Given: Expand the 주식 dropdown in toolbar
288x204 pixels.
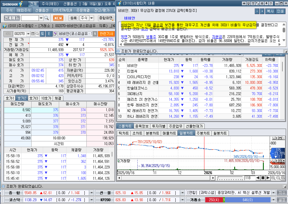Looking at the screenshot, I should tap(91, 18).
